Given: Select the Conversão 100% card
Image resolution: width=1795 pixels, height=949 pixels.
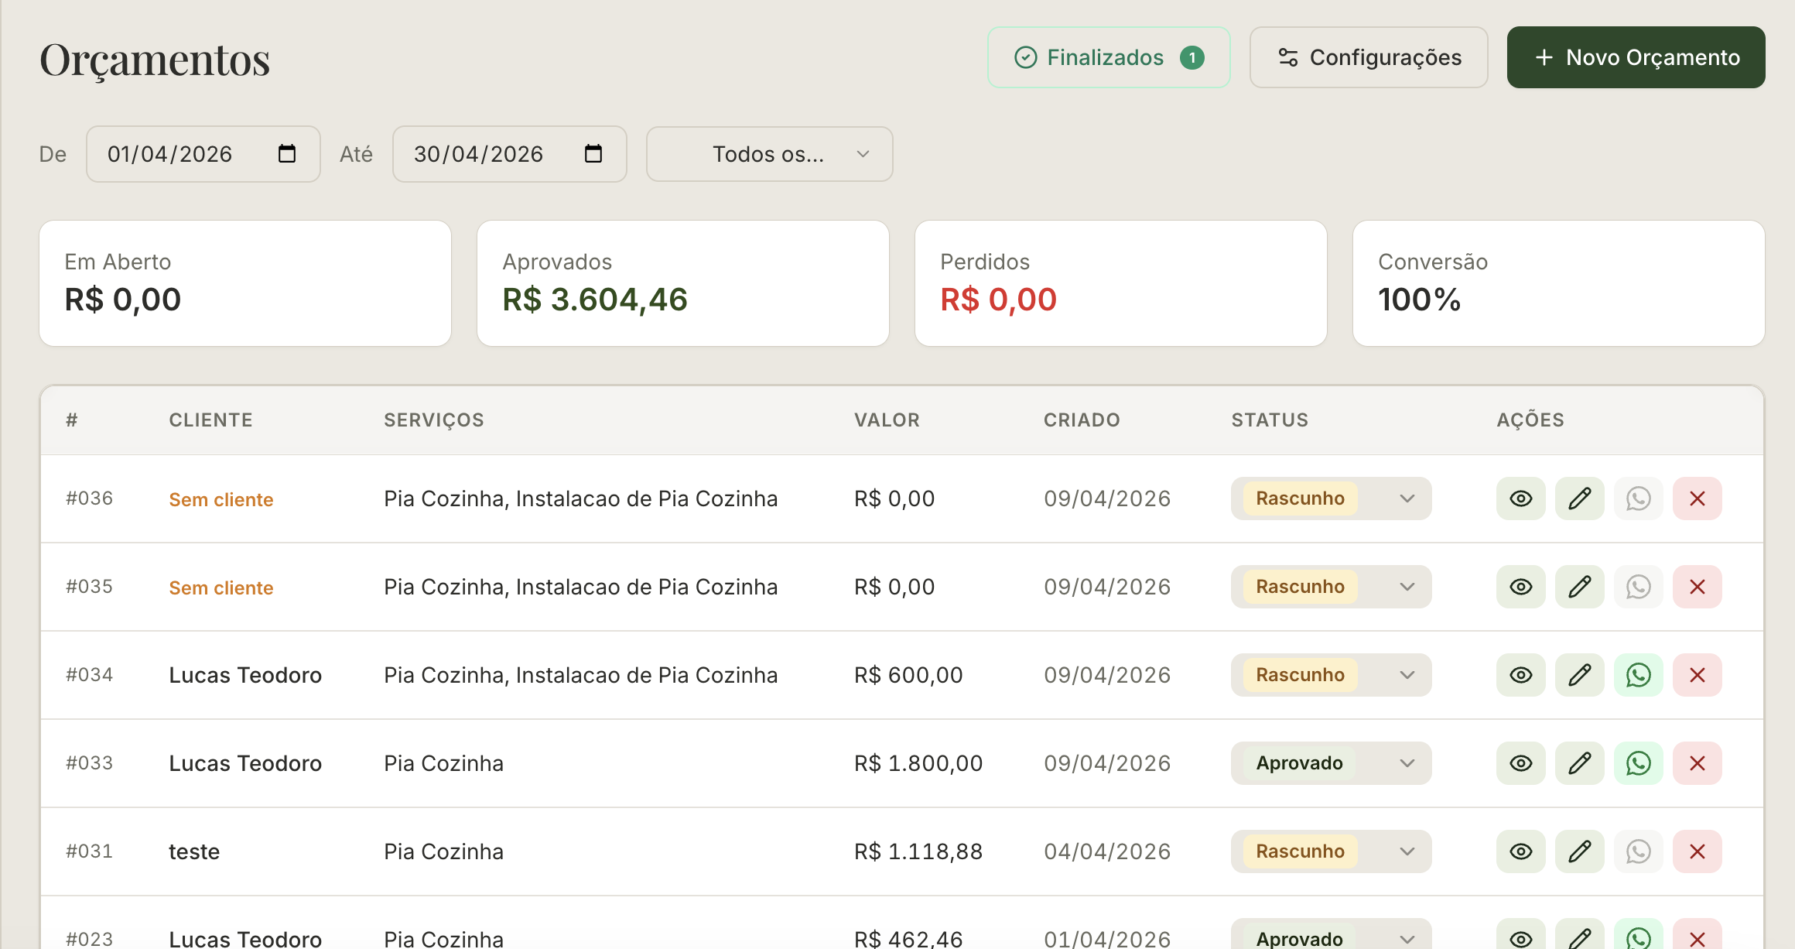Looking at the screenshot, I should coord(1559,283).
